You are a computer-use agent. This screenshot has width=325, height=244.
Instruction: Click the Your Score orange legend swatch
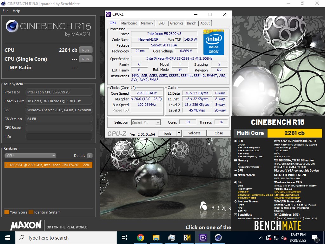click(7, 212)
